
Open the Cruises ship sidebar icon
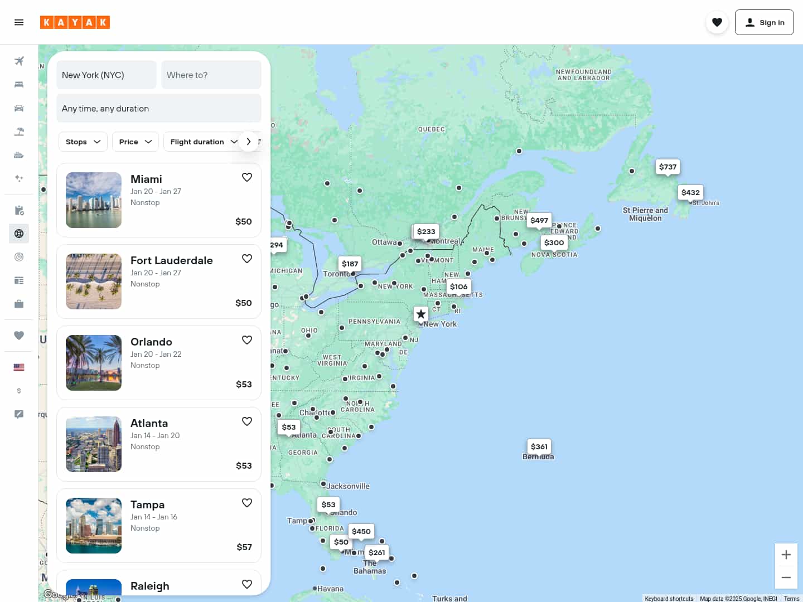pyautogui.click(x=19, y=155)
